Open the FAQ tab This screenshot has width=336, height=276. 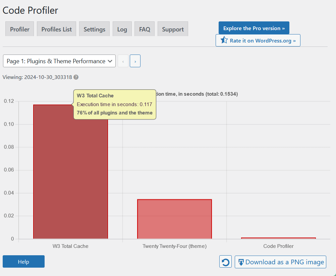pyautogui.click(x=145, y=29)
